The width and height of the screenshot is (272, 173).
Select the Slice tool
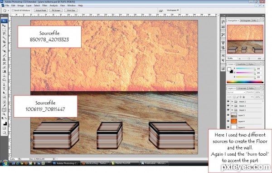coord(4,46)
